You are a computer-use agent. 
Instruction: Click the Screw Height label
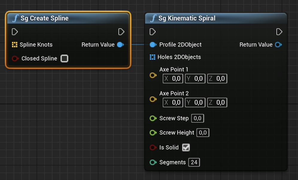tap(177, 132)
